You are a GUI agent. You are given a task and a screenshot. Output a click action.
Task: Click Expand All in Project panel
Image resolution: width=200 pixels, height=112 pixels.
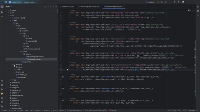pos(48,7)
